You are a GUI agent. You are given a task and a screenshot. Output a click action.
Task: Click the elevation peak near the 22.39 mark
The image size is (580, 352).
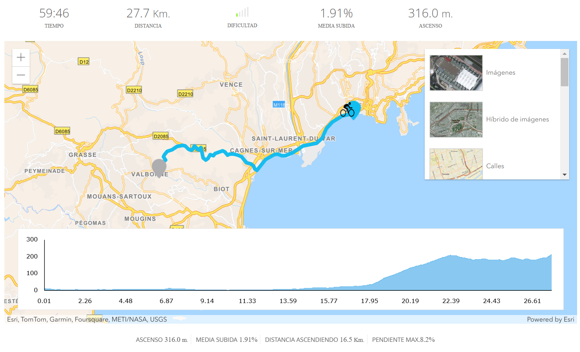coord(451,255)
